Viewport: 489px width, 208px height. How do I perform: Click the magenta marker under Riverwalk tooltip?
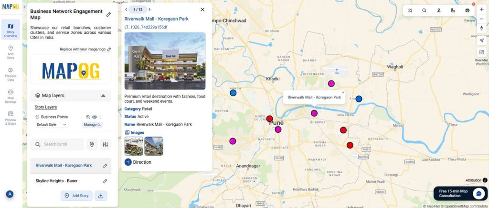coord(314,113)
